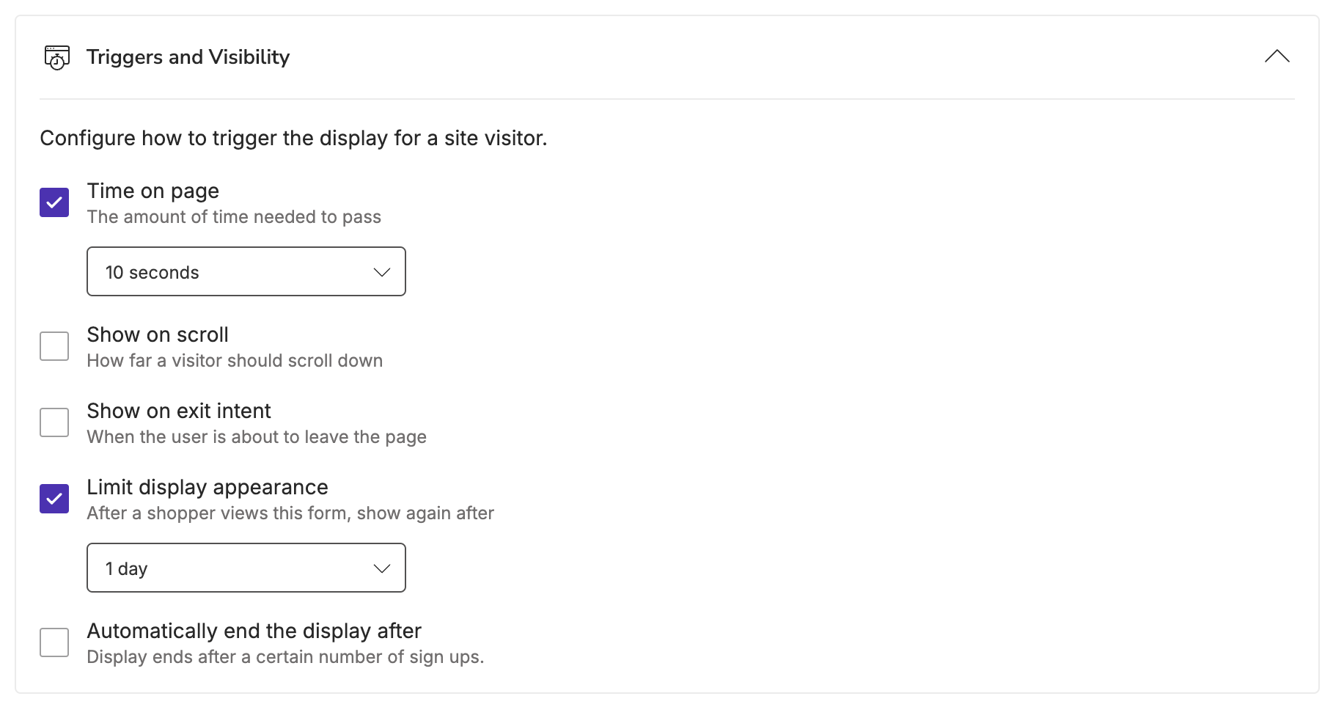Open the 1 day dropdown
Viewport: 1333px width, 707px height.
246,568
